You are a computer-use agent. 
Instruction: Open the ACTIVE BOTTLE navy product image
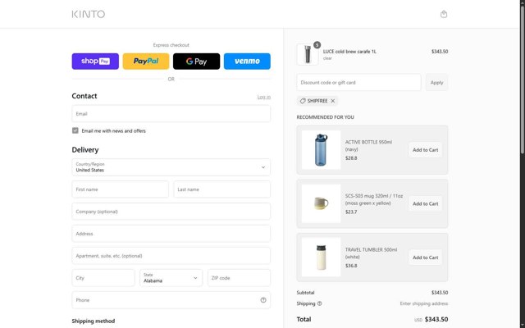(x=321, y=149)
